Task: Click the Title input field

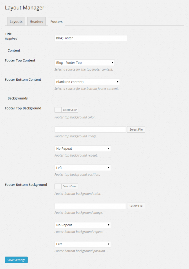Action: tap(91, 38)
